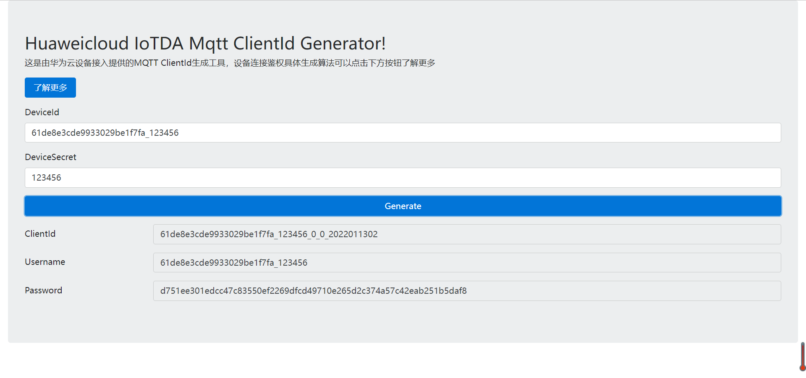Click the ClientId label text
The image size is (806, 378).
[40, 234]
